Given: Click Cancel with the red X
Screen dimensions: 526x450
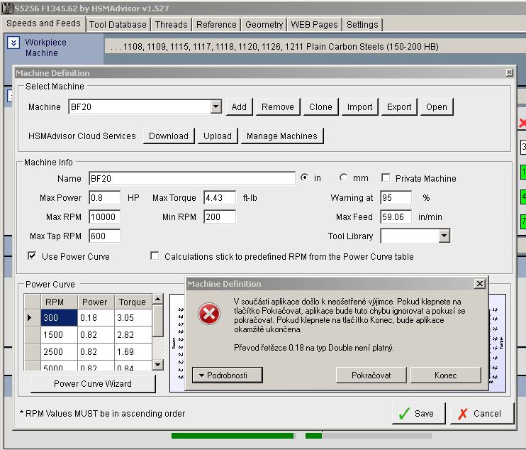Looking at the screenshot, I should [x=481, y=413].
